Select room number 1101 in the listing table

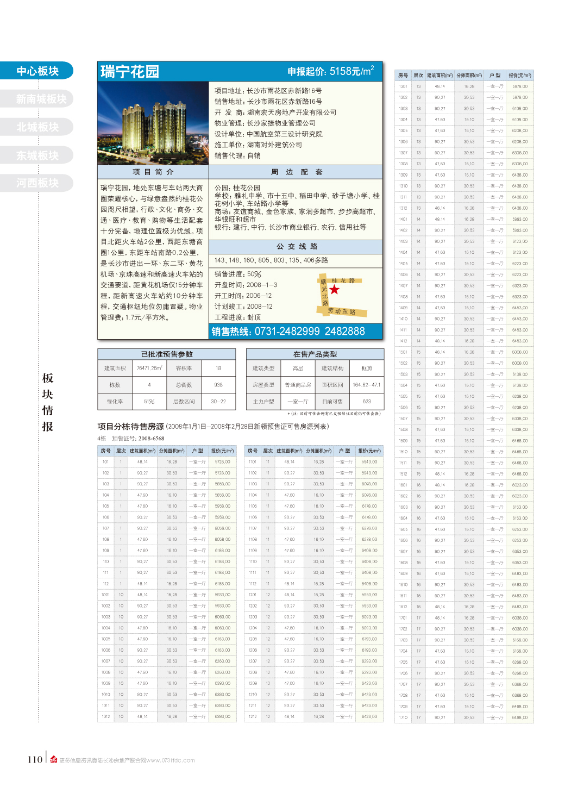click(253, 462)
